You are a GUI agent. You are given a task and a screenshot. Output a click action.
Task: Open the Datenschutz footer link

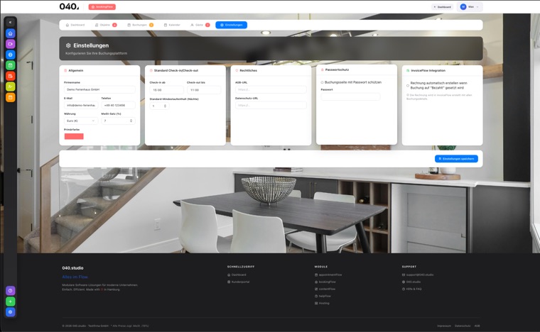[463, 326]
